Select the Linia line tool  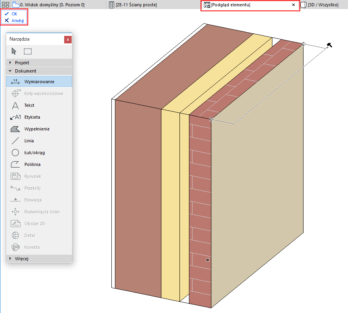[x=39, y=141]
